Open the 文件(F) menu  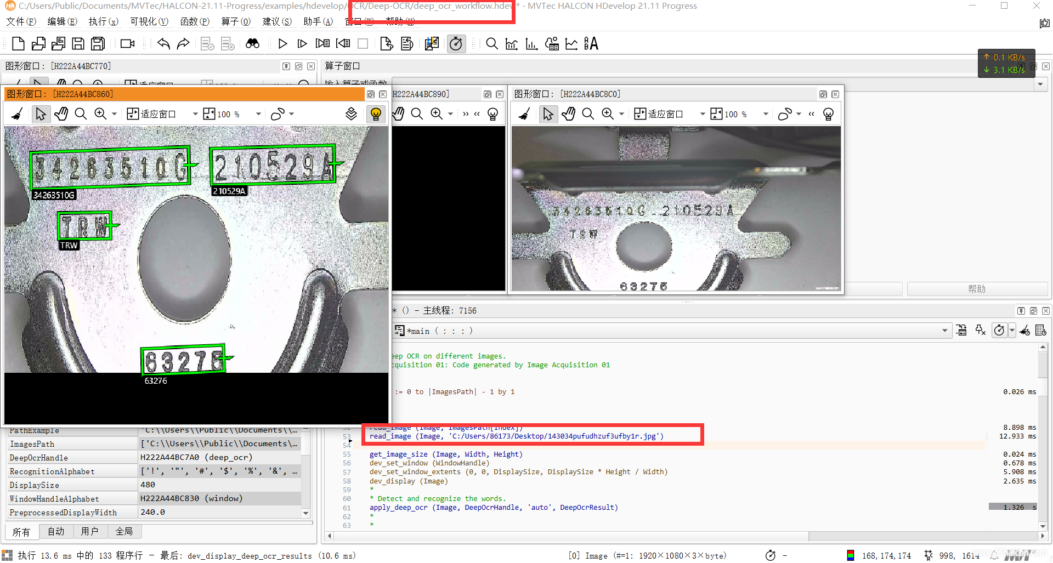pos(21,21)
